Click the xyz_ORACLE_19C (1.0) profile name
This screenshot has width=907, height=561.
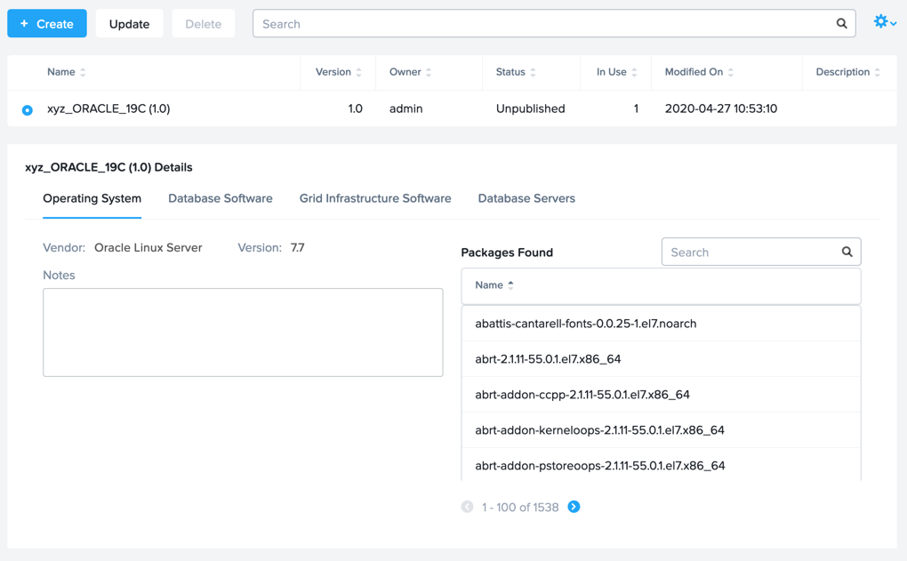pos(108,108)
